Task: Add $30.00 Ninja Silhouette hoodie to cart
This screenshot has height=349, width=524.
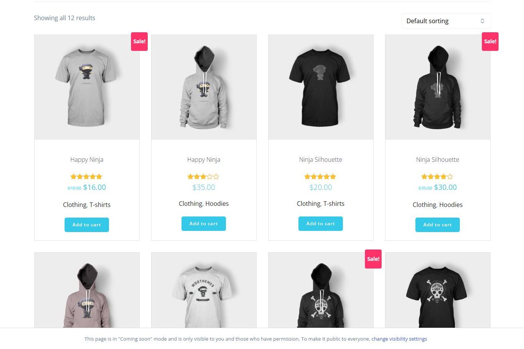Action: 437,225
